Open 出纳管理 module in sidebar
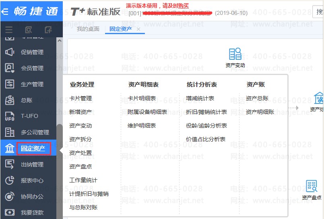Image resolution: width=324 pixels, height=219 pixels. [x=32, y=164]
